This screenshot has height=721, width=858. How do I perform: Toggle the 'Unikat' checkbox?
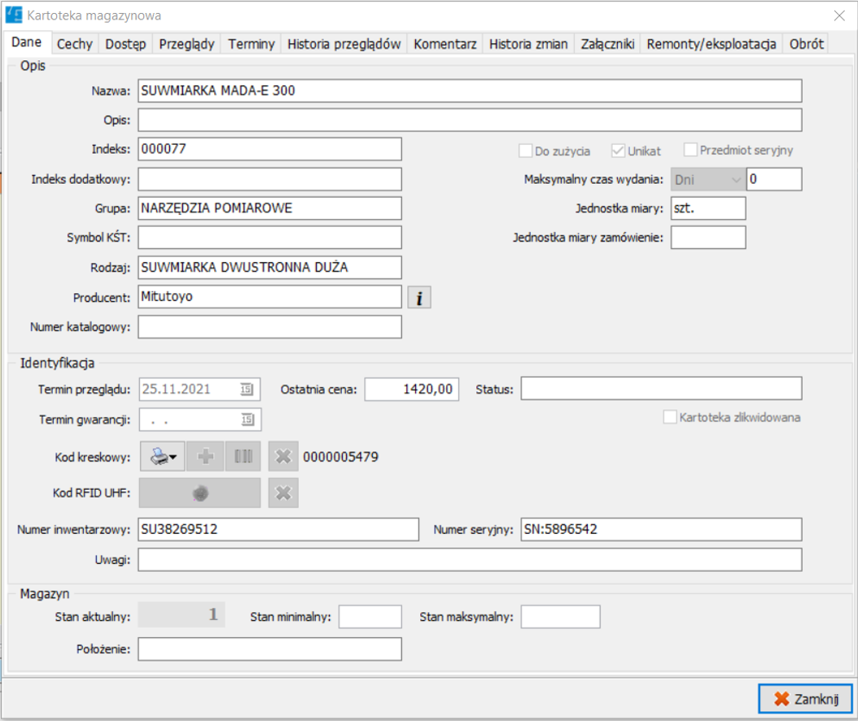tap(618, 151)
